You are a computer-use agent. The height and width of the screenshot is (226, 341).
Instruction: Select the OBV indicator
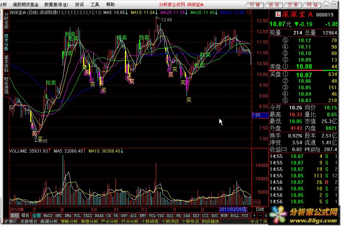[x=124, y=216]
